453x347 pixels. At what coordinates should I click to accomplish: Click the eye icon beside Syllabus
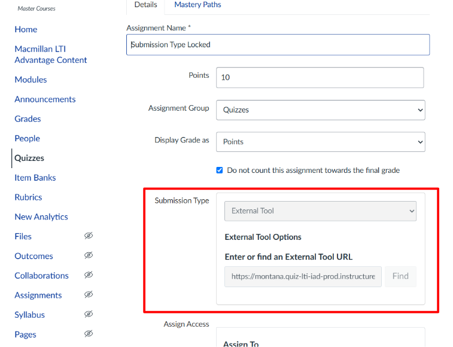89,315
